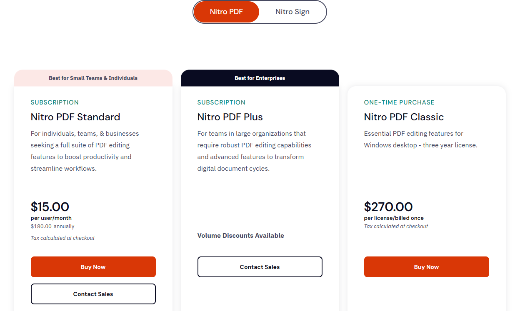
Task: Click the $15.00 price text
Action: click(x=50, y=207)
